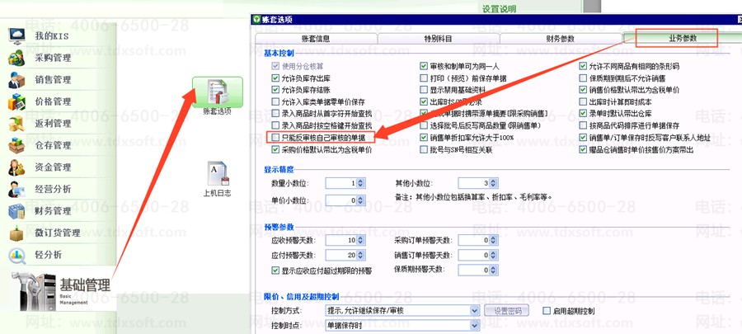Open the 销售管理 module icon
Image resolution: width=742 pixels, height=334 pixels.
[17, 80]
